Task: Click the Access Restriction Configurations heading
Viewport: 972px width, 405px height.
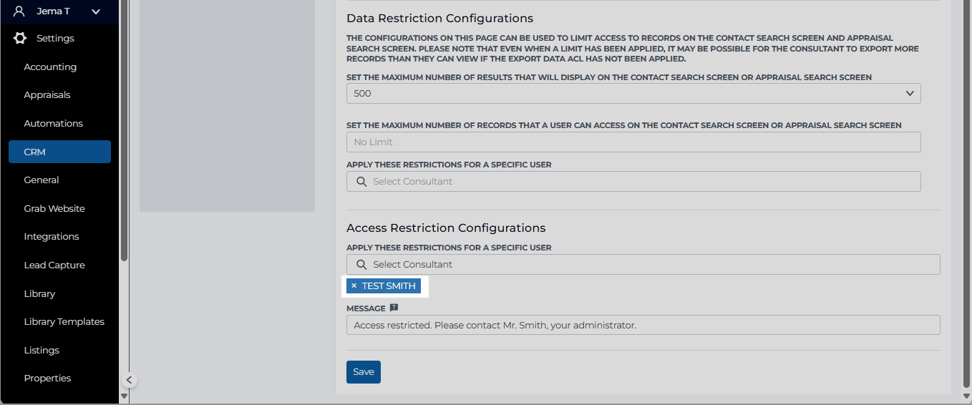Action: coord(446,228)
